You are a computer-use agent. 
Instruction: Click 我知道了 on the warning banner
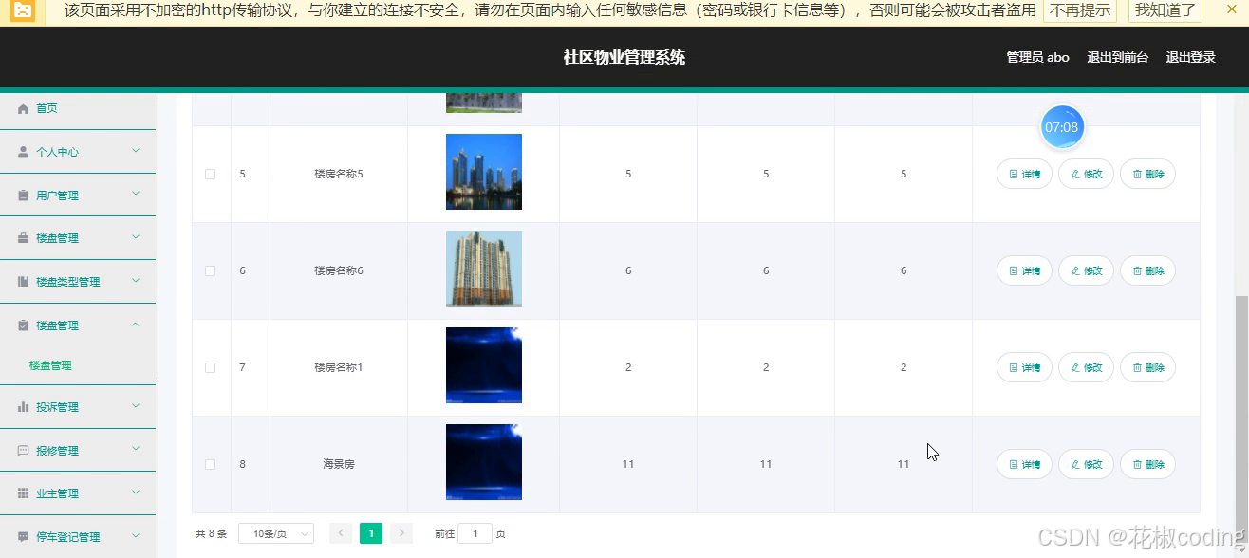[x=1165, y=10]
